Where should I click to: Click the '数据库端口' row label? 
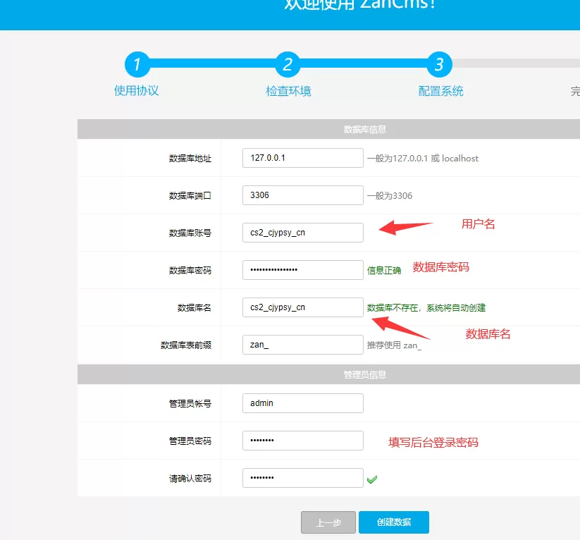[x=190, y=196]
